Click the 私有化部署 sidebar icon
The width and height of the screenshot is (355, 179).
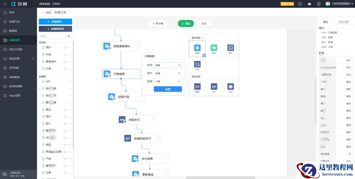tap(5, 86)
